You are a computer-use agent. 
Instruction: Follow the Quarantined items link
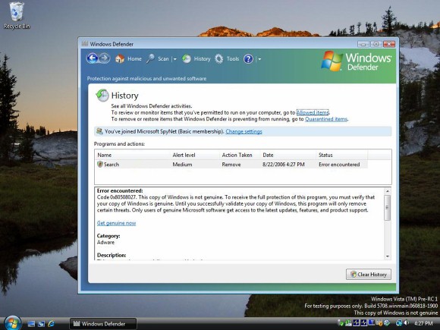tap(326, 119)
